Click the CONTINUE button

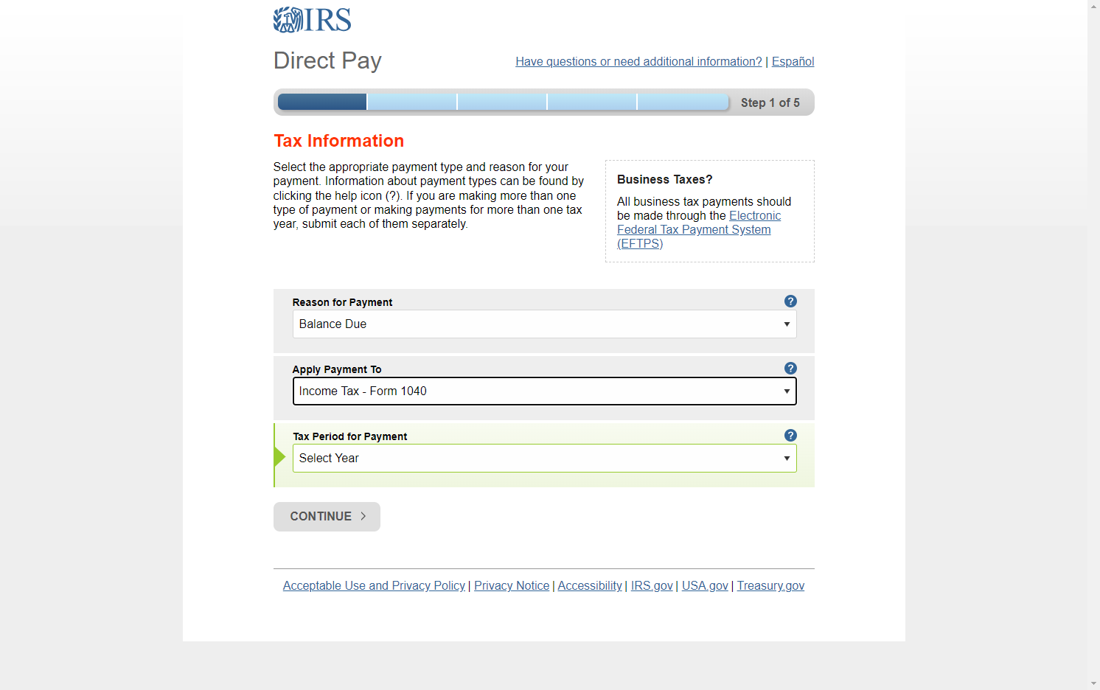pos(327,517)
